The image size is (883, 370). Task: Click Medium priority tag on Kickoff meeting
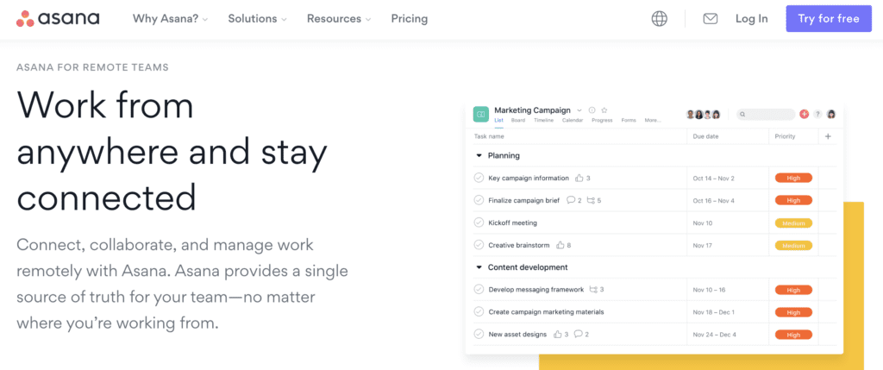click(793, 223)
